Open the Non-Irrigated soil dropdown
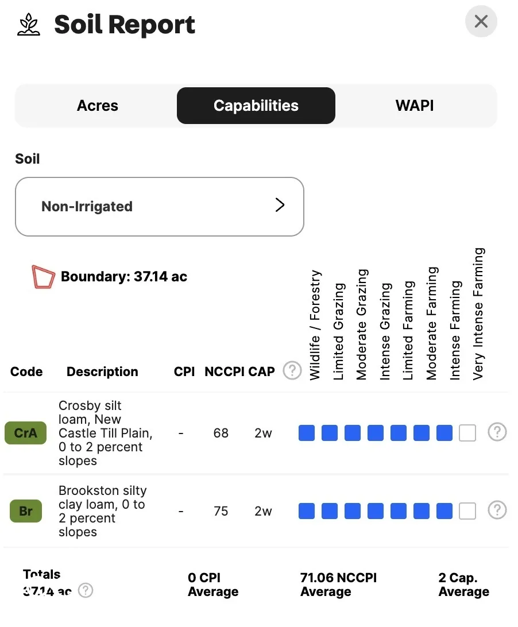 pyautogui.click(x=159, y=207)
